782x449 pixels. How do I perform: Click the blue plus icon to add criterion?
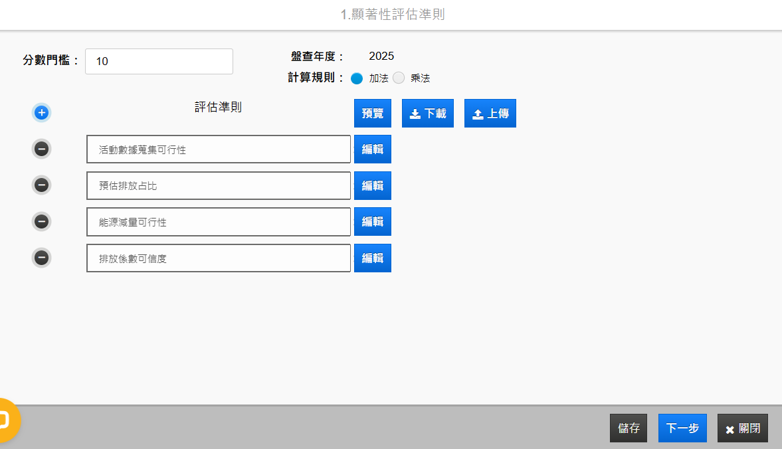(x=41, y=113)
